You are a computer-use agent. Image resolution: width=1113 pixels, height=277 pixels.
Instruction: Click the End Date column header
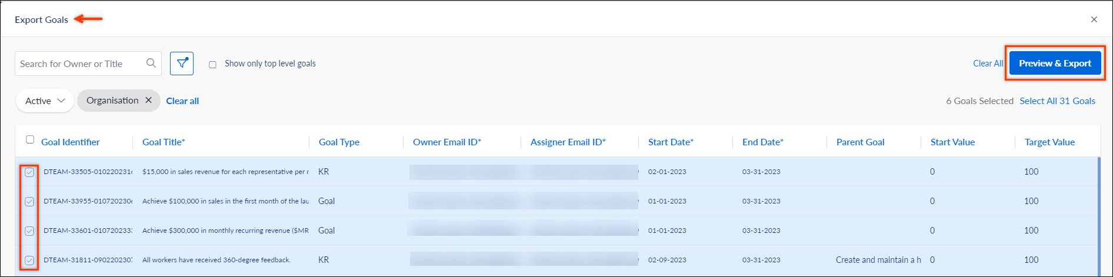[x=763, y=142]
